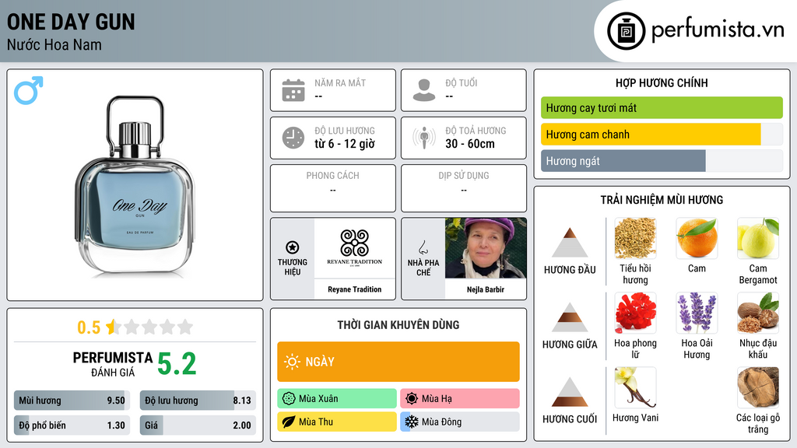Click the Nước Hoa Nam subtitle

click(54, 44)
